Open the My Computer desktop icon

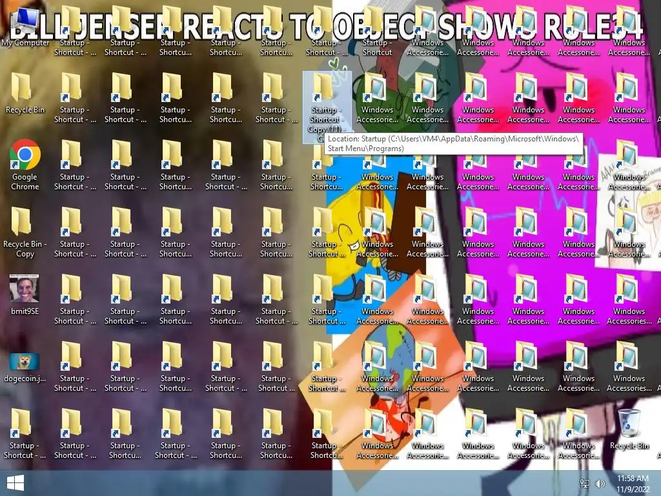(x=25, y=27)
